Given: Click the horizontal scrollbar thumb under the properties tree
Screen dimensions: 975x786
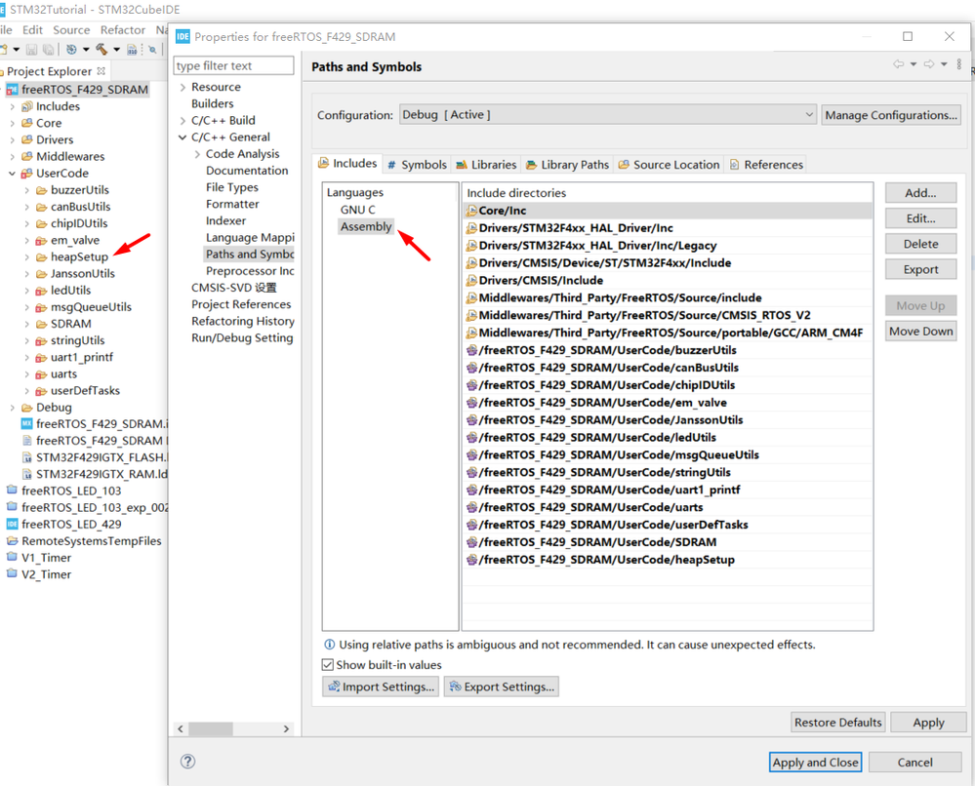Looking at the screenshot, I should click(211, 728).
